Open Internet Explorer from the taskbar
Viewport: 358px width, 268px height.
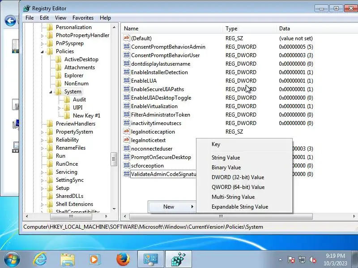[x=40, y=259]
